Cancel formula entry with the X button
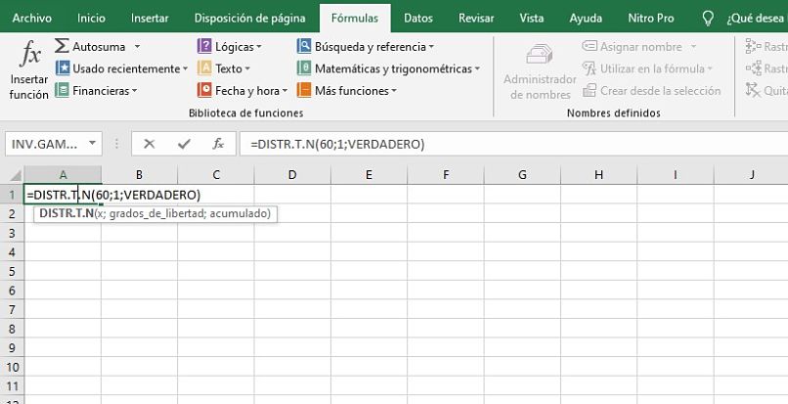The image size is (788, 404). [x=150, y=143]
